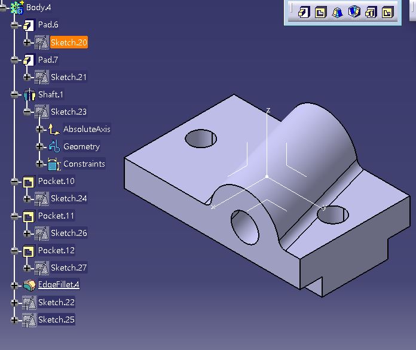Screen dimensions: 416x350
Task: Collapse the Pocket.12 node
Action: click(14, 251)
